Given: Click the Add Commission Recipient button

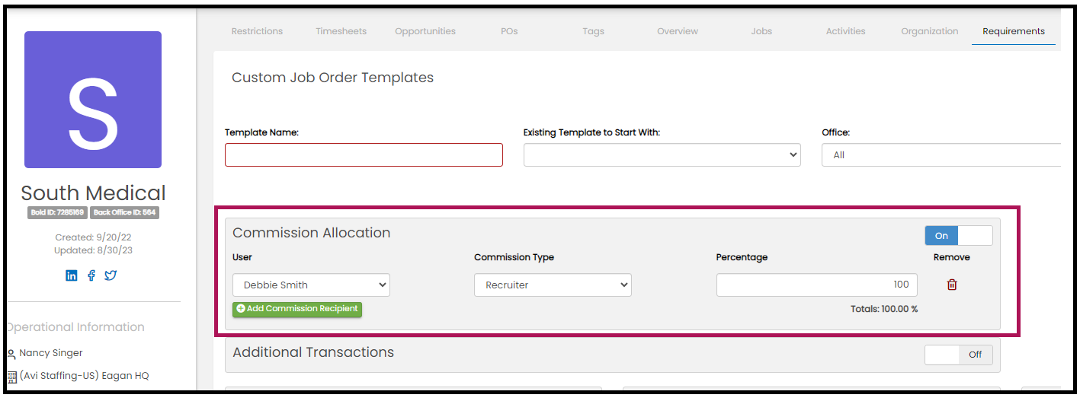Looking at the screenshot, I should pos(297,309).
